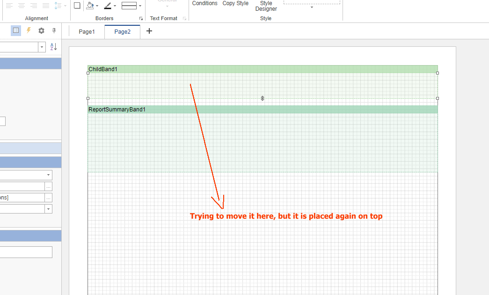This screenshot has height=295, width=489.
Task: Open the Style Designer
Action: coord(266,6)
